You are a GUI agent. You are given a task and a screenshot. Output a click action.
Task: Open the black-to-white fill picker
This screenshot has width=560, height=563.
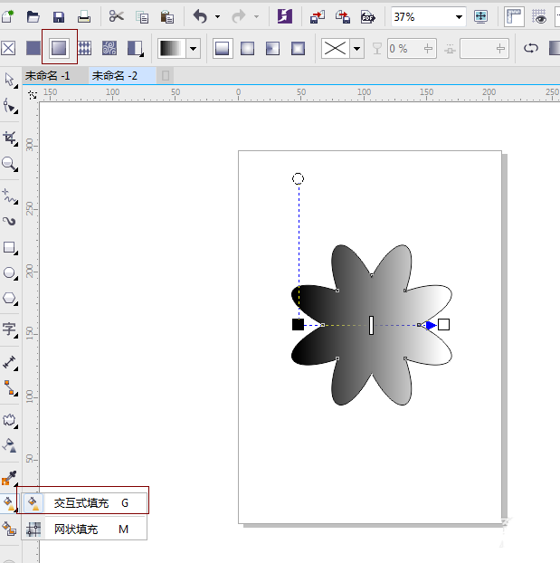tap(172, 49)
